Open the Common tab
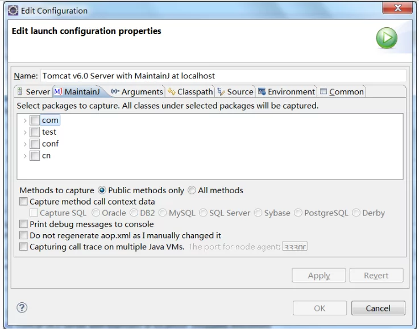419x329 pixels. point(342,91)
